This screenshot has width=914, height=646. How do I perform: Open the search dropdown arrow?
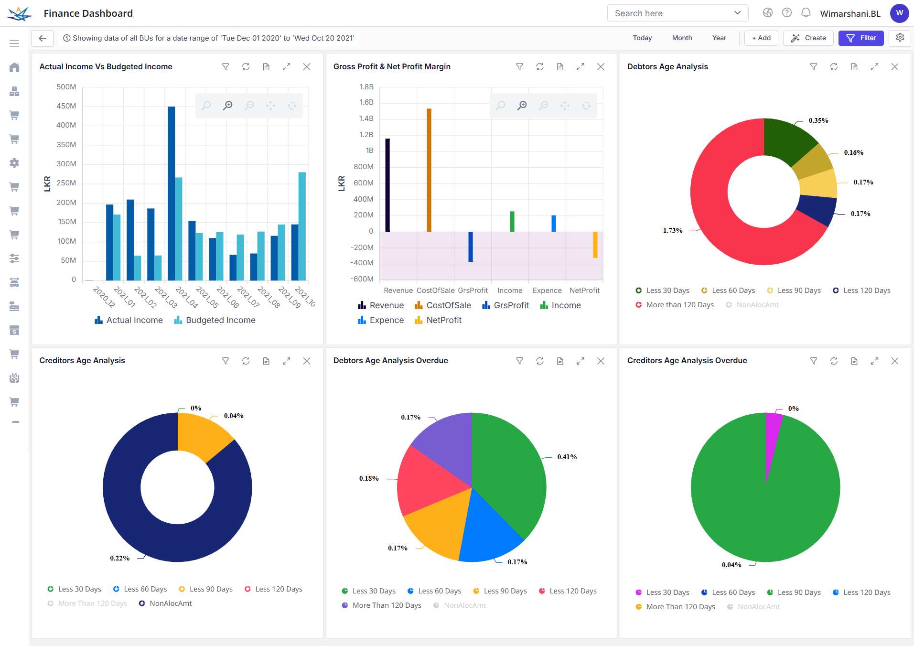(737, 13)
